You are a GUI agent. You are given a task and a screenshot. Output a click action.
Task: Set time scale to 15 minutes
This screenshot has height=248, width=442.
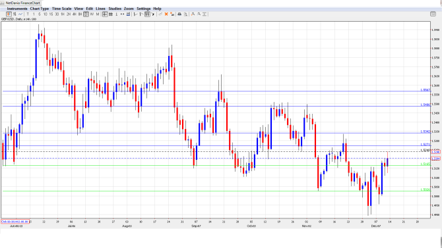(51, 14)
